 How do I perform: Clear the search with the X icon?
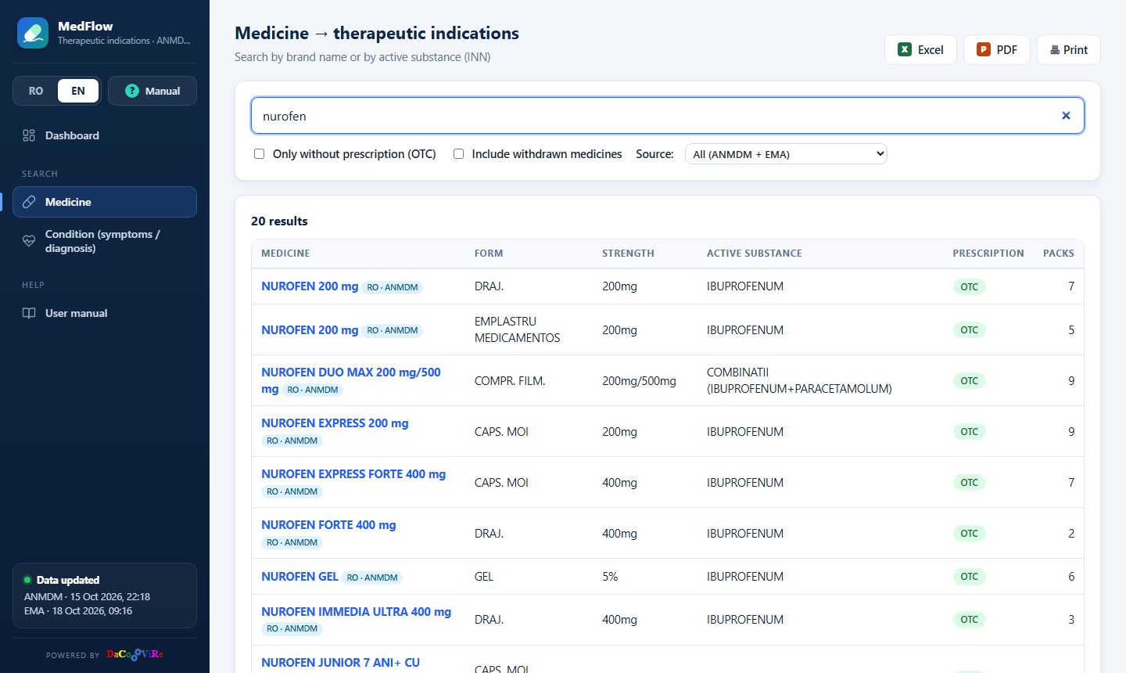[1066, 116]
